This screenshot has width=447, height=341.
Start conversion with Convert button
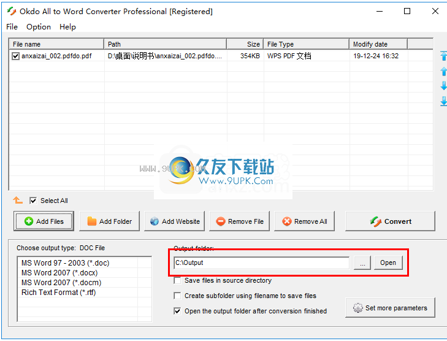click(390, 221)
